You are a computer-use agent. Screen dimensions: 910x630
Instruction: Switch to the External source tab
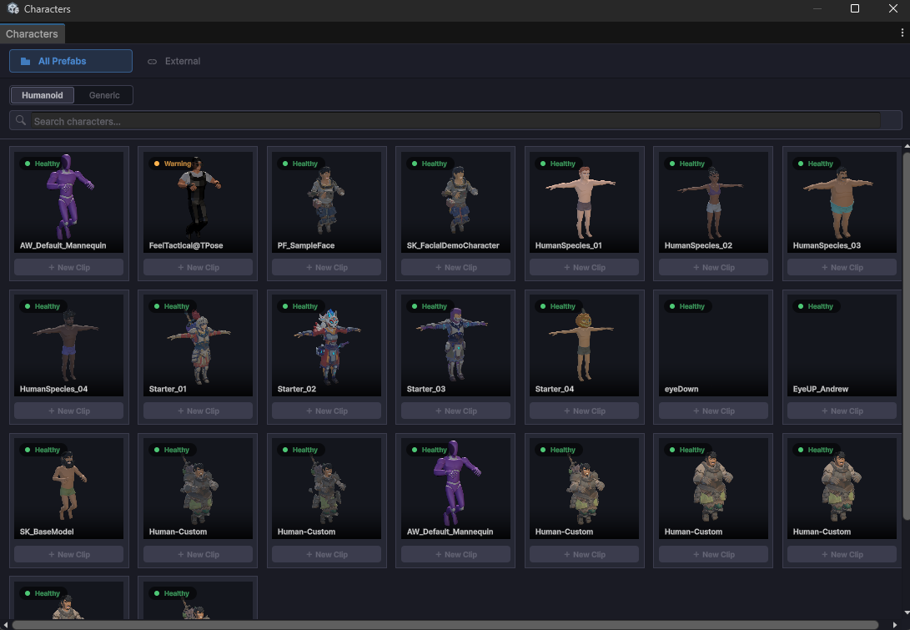[173, 61]
